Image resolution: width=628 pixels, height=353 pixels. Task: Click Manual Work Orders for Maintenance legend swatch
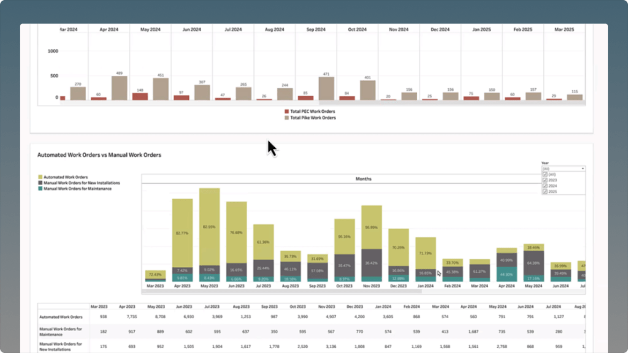pos(40,188)
